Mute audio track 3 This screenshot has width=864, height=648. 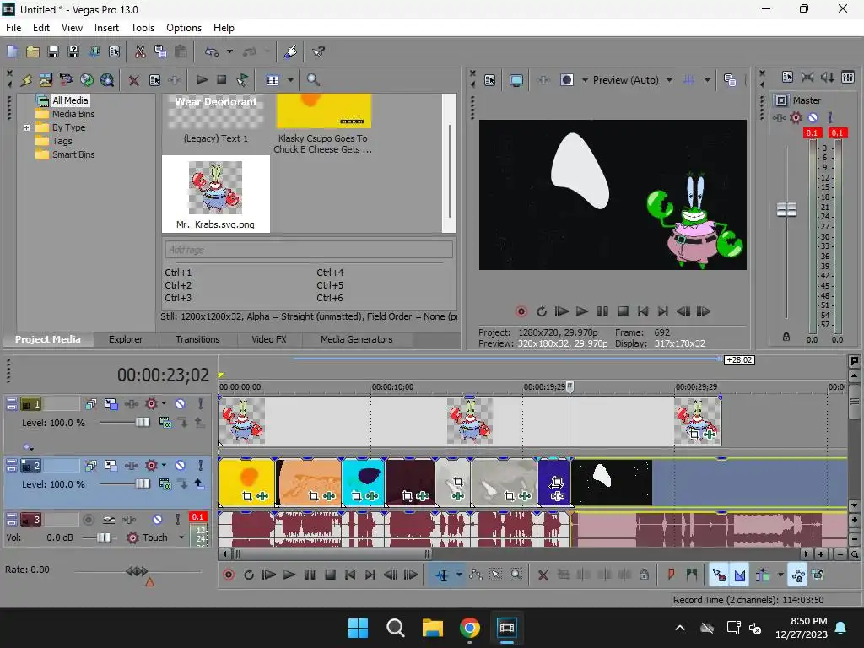click(x=157, y=520)
